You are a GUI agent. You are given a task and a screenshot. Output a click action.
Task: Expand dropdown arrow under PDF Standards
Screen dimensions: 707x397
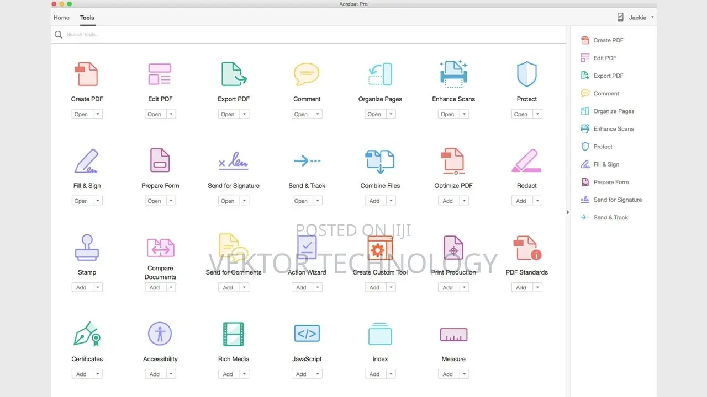coord(537,287)
